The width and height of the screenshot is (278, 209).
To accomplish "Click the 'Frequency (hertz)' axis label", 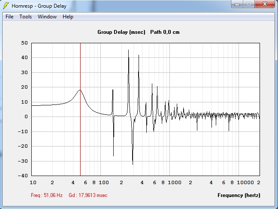I will (239, 195).
